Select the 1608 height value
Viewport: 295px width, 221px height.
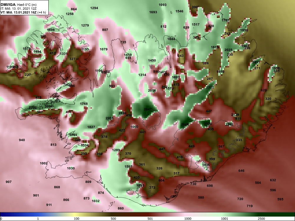pyautogui.click(x=51, y=30)
